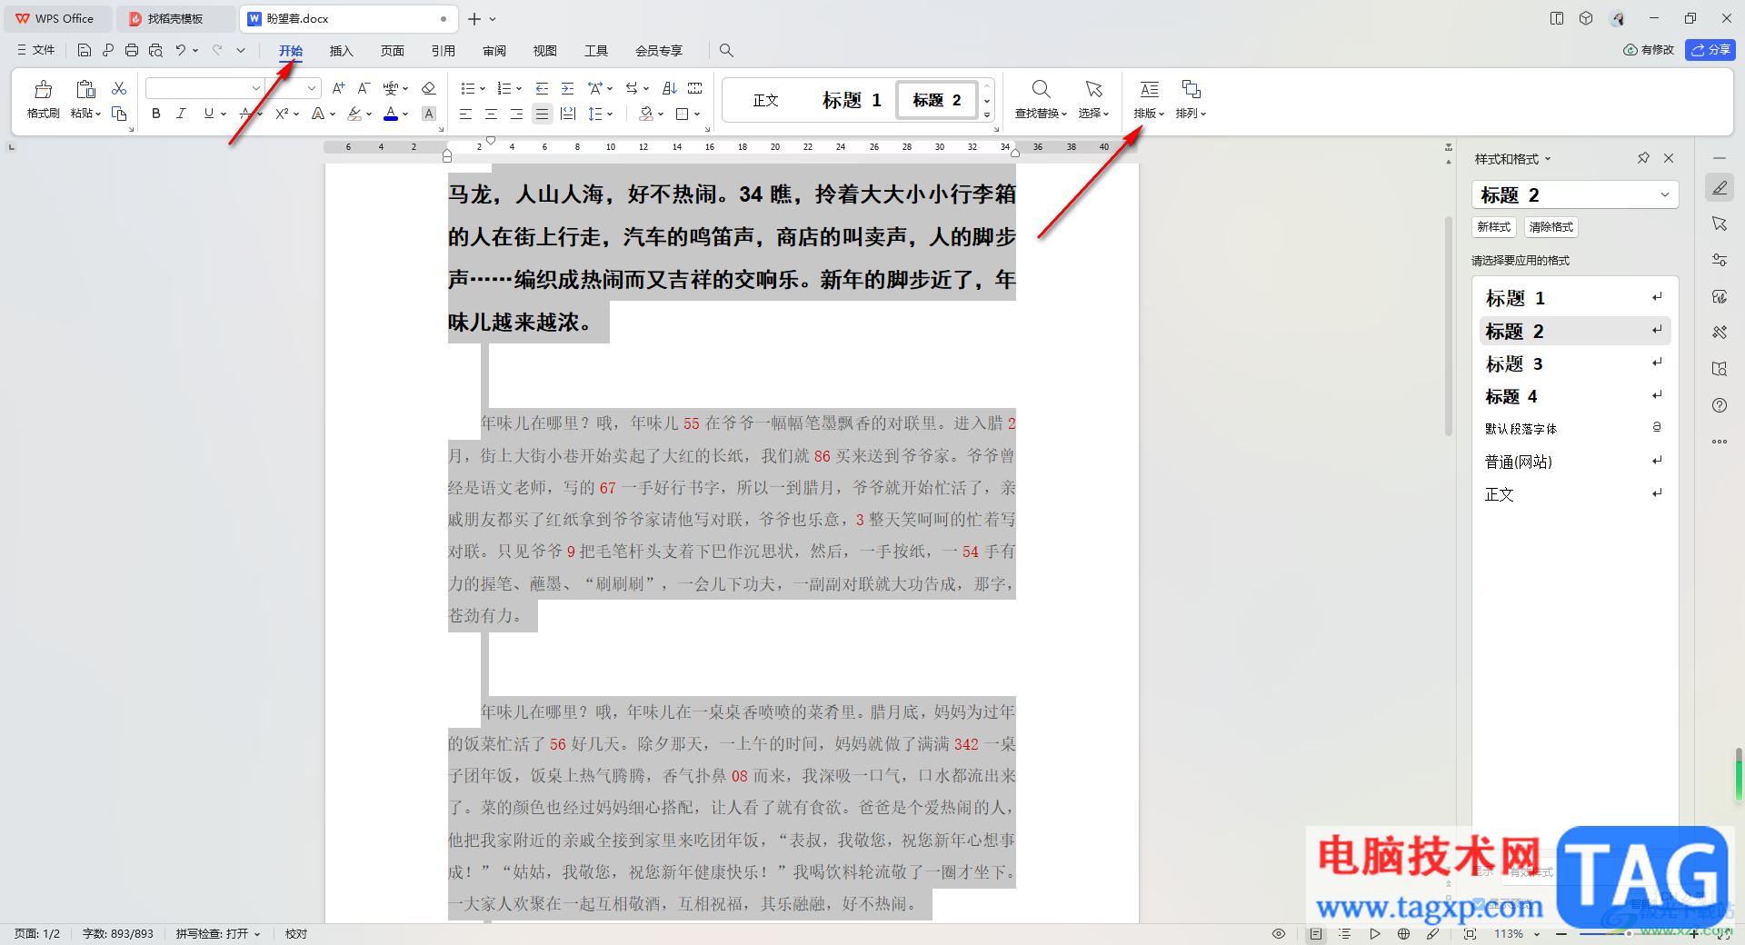Decrease paragraph indent
The height and width of the screenshot is (945, 1745).
[542, 88]
